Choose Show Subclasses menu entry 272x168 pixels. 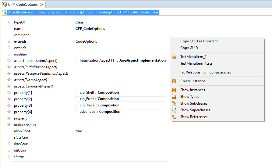pos(194,103)
